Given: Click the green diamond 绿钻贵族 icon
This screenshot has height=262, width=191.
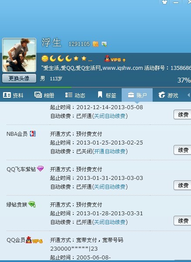Looking at the screenshot, I should (32, 204).
